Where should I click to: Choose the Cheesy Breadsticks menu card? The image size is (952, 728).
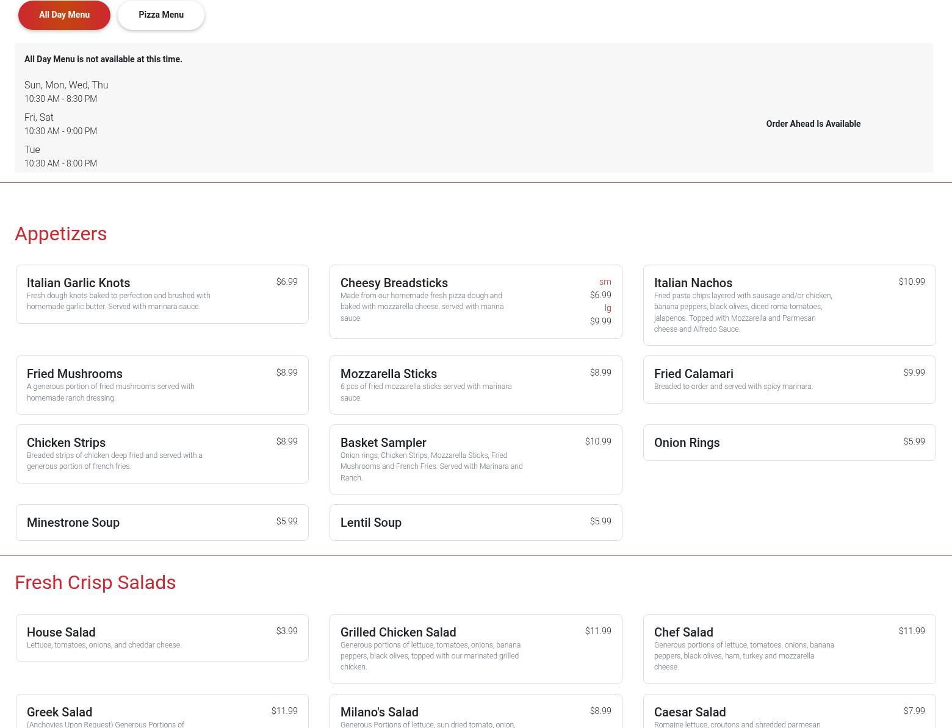click(475, 301)
